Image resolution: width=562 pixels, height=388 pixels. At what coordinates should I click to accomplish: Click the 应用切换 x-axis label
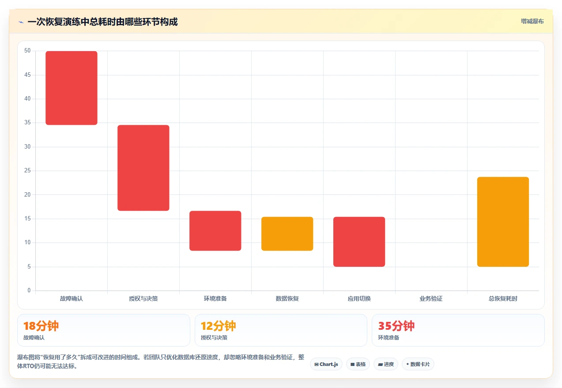(359, 298)
